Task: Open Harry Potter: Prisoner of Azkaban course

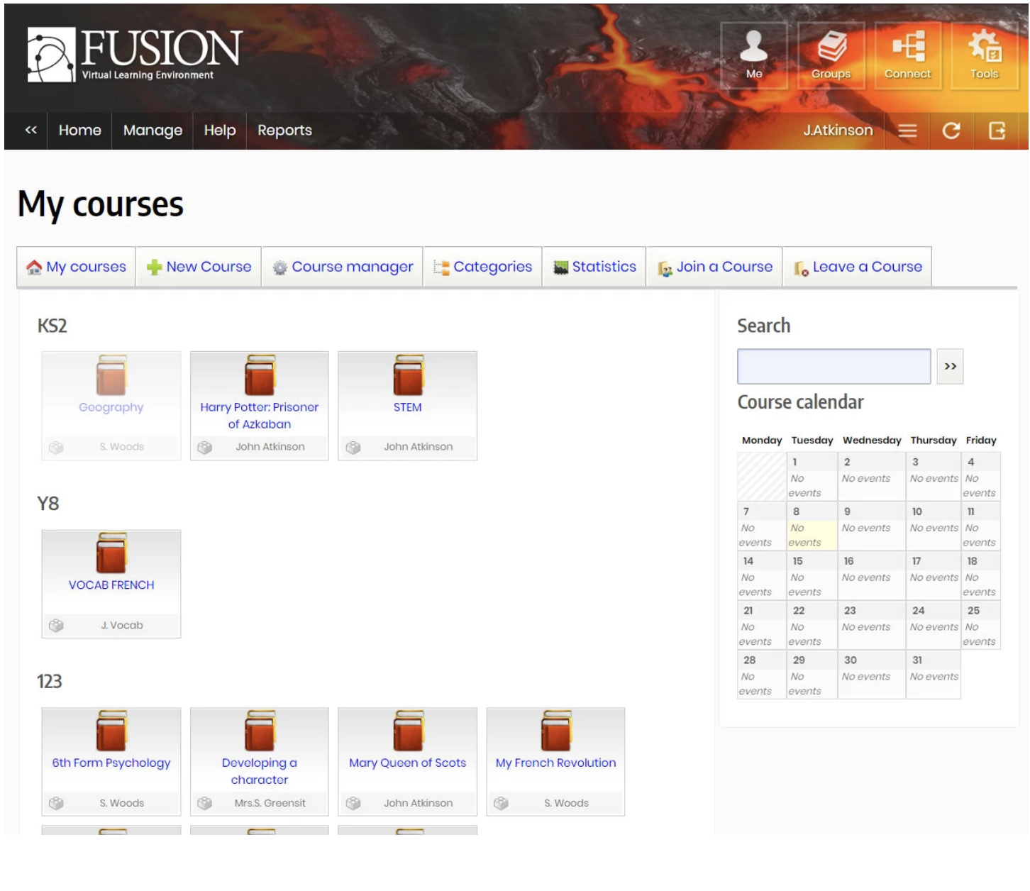Action: (x=259, y=415)
